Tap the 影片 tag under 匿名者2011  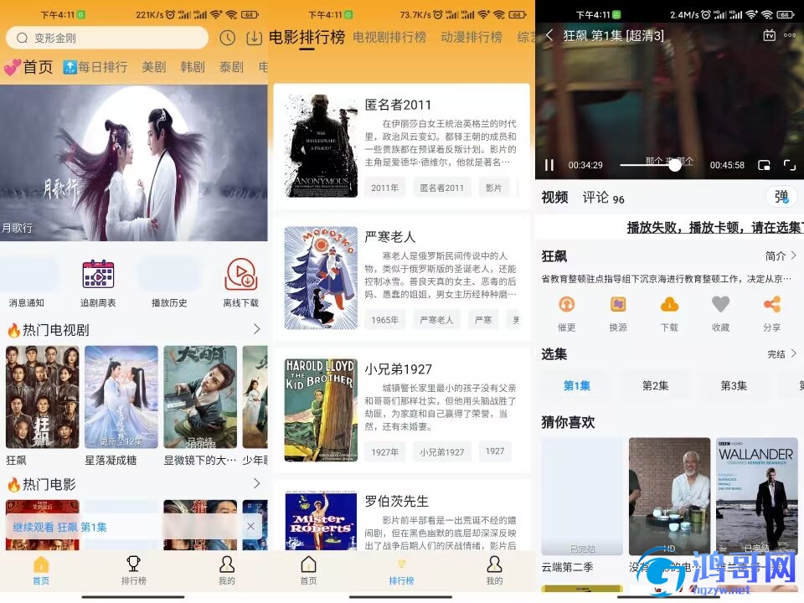click(x=494, y=188)
